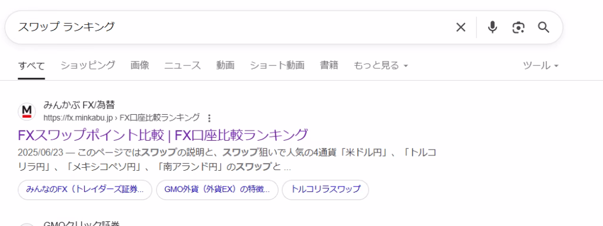Open Google Lens image search icon
Viewport: 603px width, 226px height.
pos(518,28)
